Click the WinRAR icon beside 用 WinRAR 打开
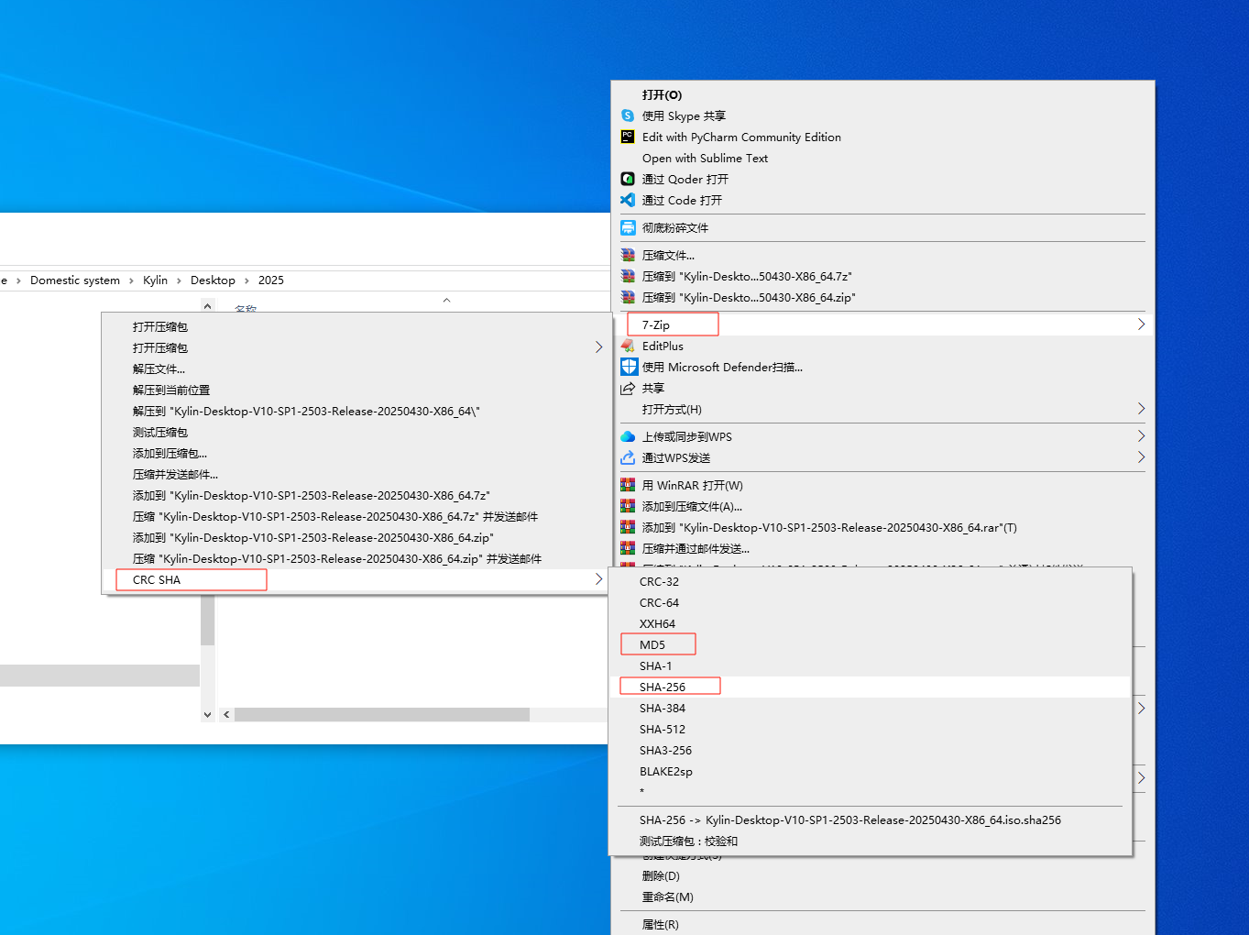This screenshot has height=935, width=1249. [628, 485]
